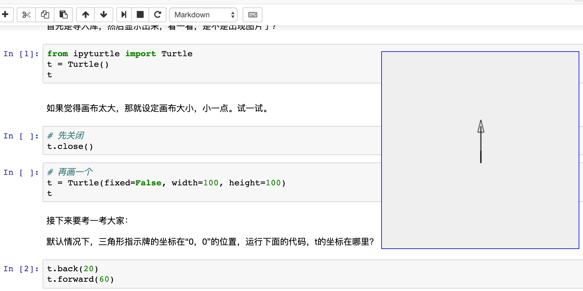Restart the kernel icon
The image size is (583, 291).
158,15
